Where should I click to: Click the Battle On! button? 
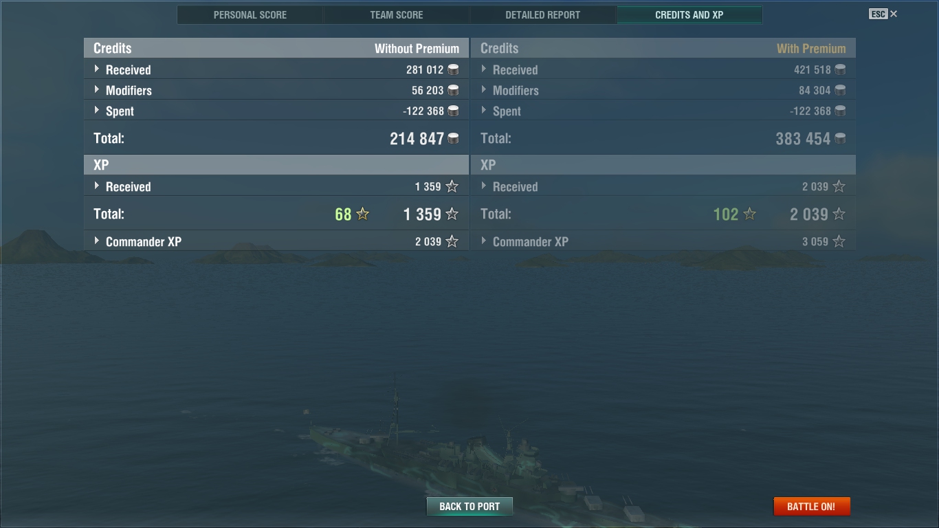pyautogui.click(x=811, y=507)
